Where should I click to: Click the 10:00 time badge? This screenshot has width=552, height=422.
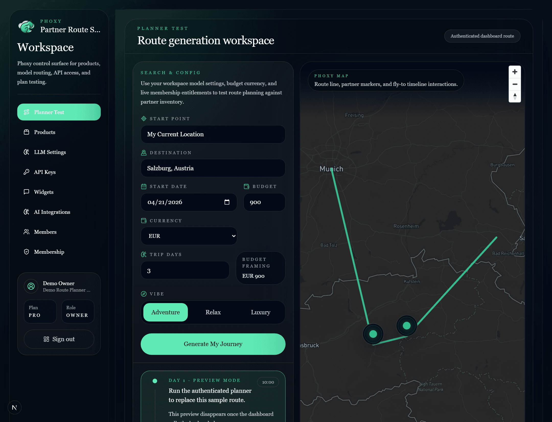(x=268, y=382)
